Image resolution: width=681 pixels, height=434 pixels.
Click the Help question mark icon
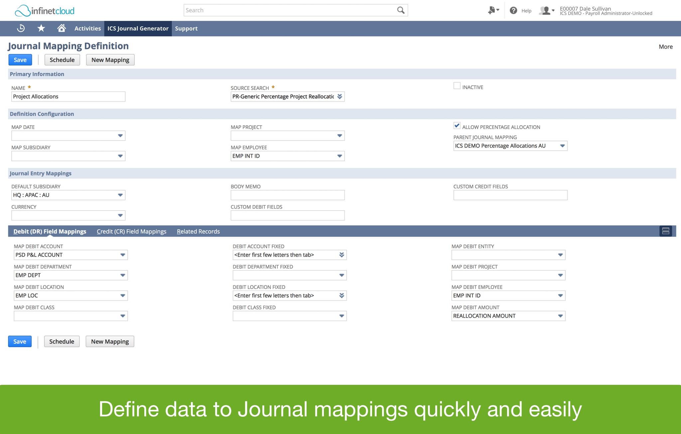(x=513, y=11)
